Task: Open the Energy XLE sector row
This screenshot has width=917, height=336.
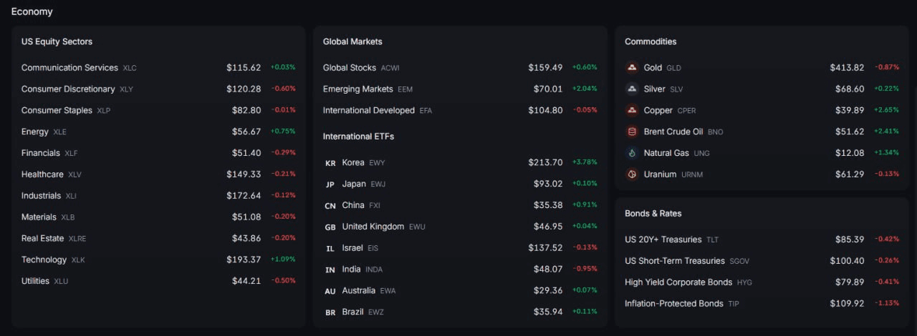Action: [x=158, y=132]
